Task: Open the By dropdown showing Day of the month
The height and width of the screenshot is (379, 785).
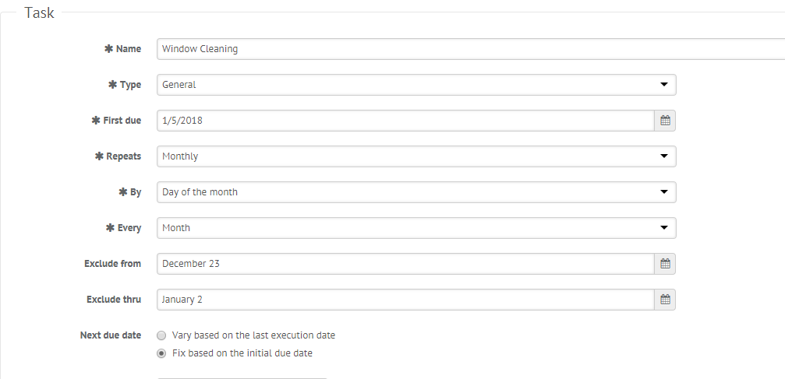Action: pos(416,192)
